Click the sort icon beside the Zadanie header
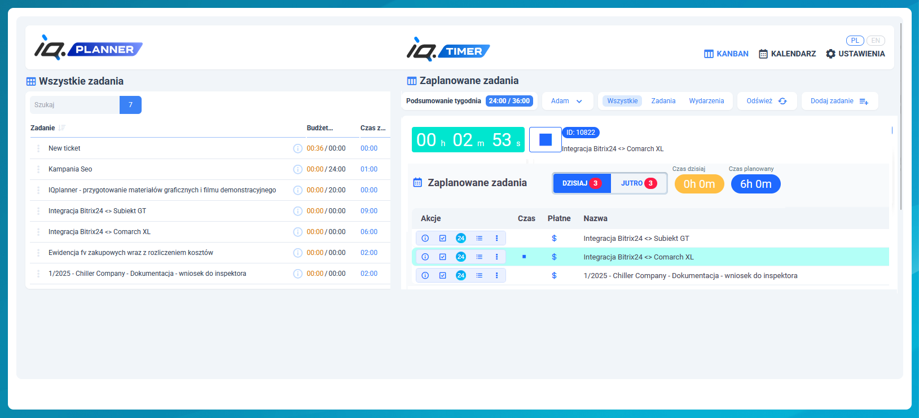The width and height of the screenshot is (919, 418). [62, 128]
